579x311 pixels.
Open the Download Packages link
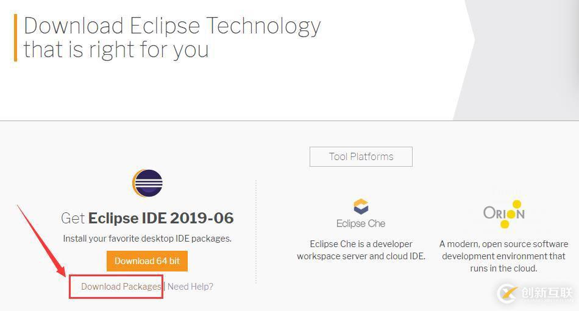point(121,287)
